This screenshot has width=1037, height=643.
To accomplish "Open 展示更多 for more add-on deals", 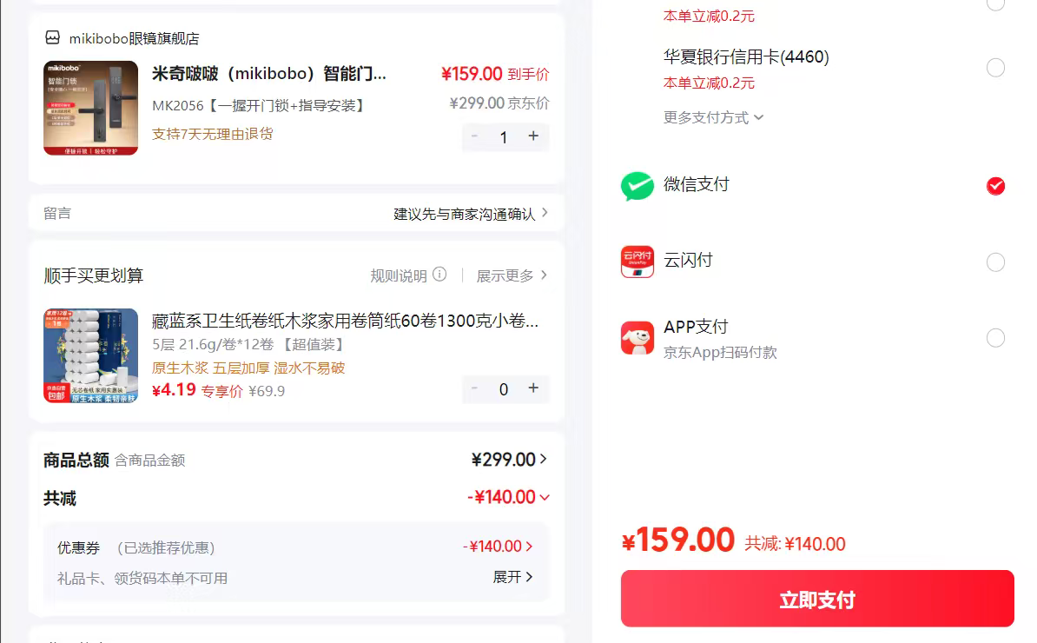I will coord(512,275).
